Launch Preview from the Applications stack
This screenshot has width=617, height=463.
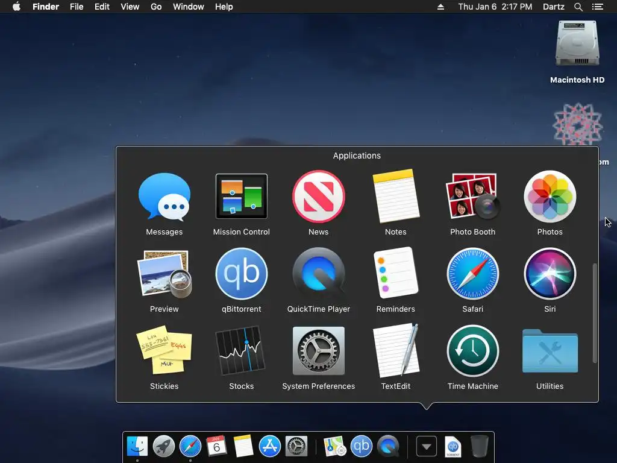164,274
